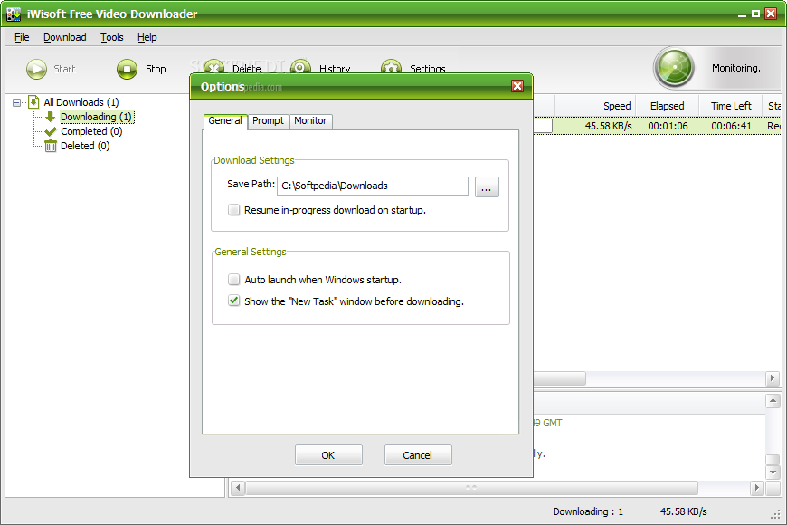Click the Completed checkmark icon in tree

(50, 131)
